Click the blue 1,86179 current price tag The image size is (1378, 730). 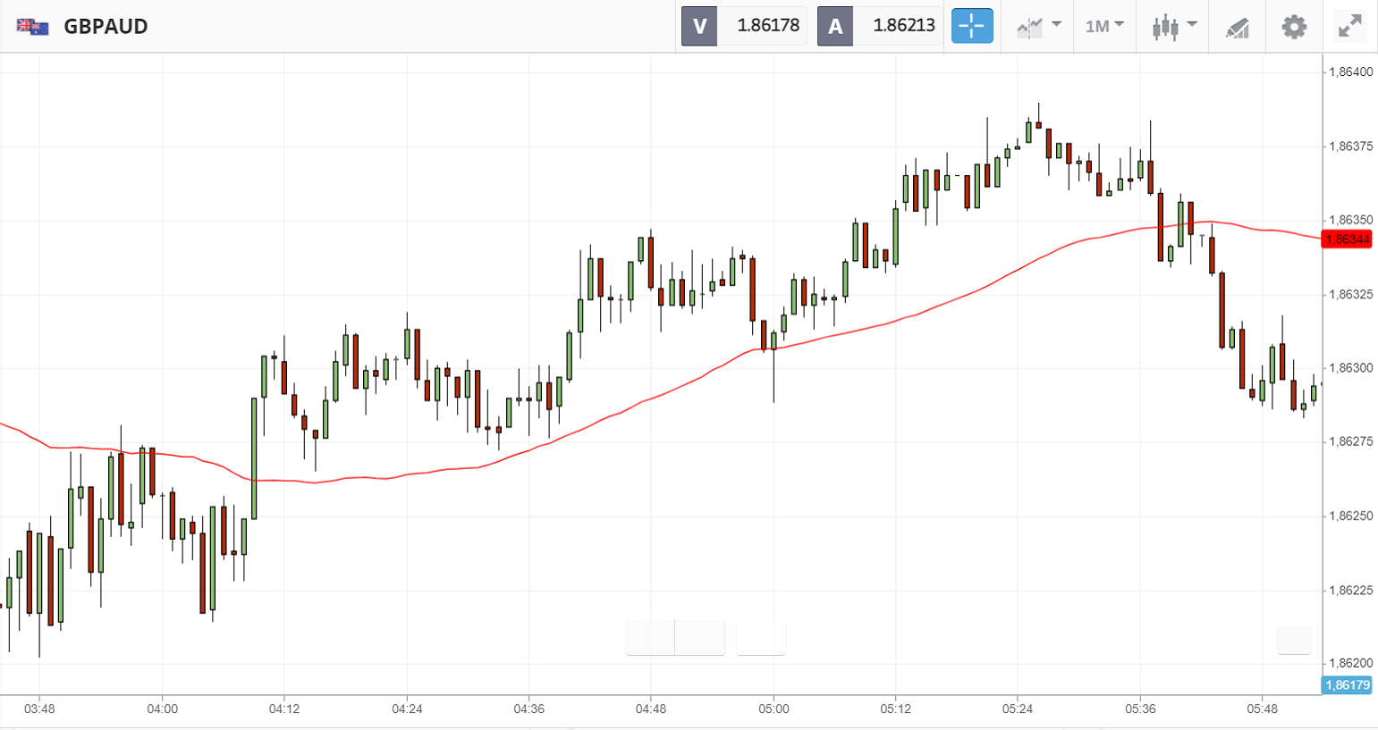[x=1347, y=685]
